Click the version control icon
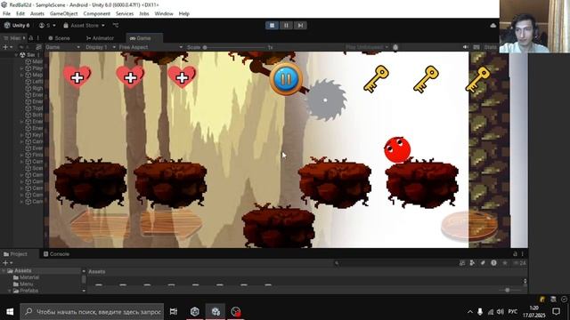570x320 pixels. (116, 26)
